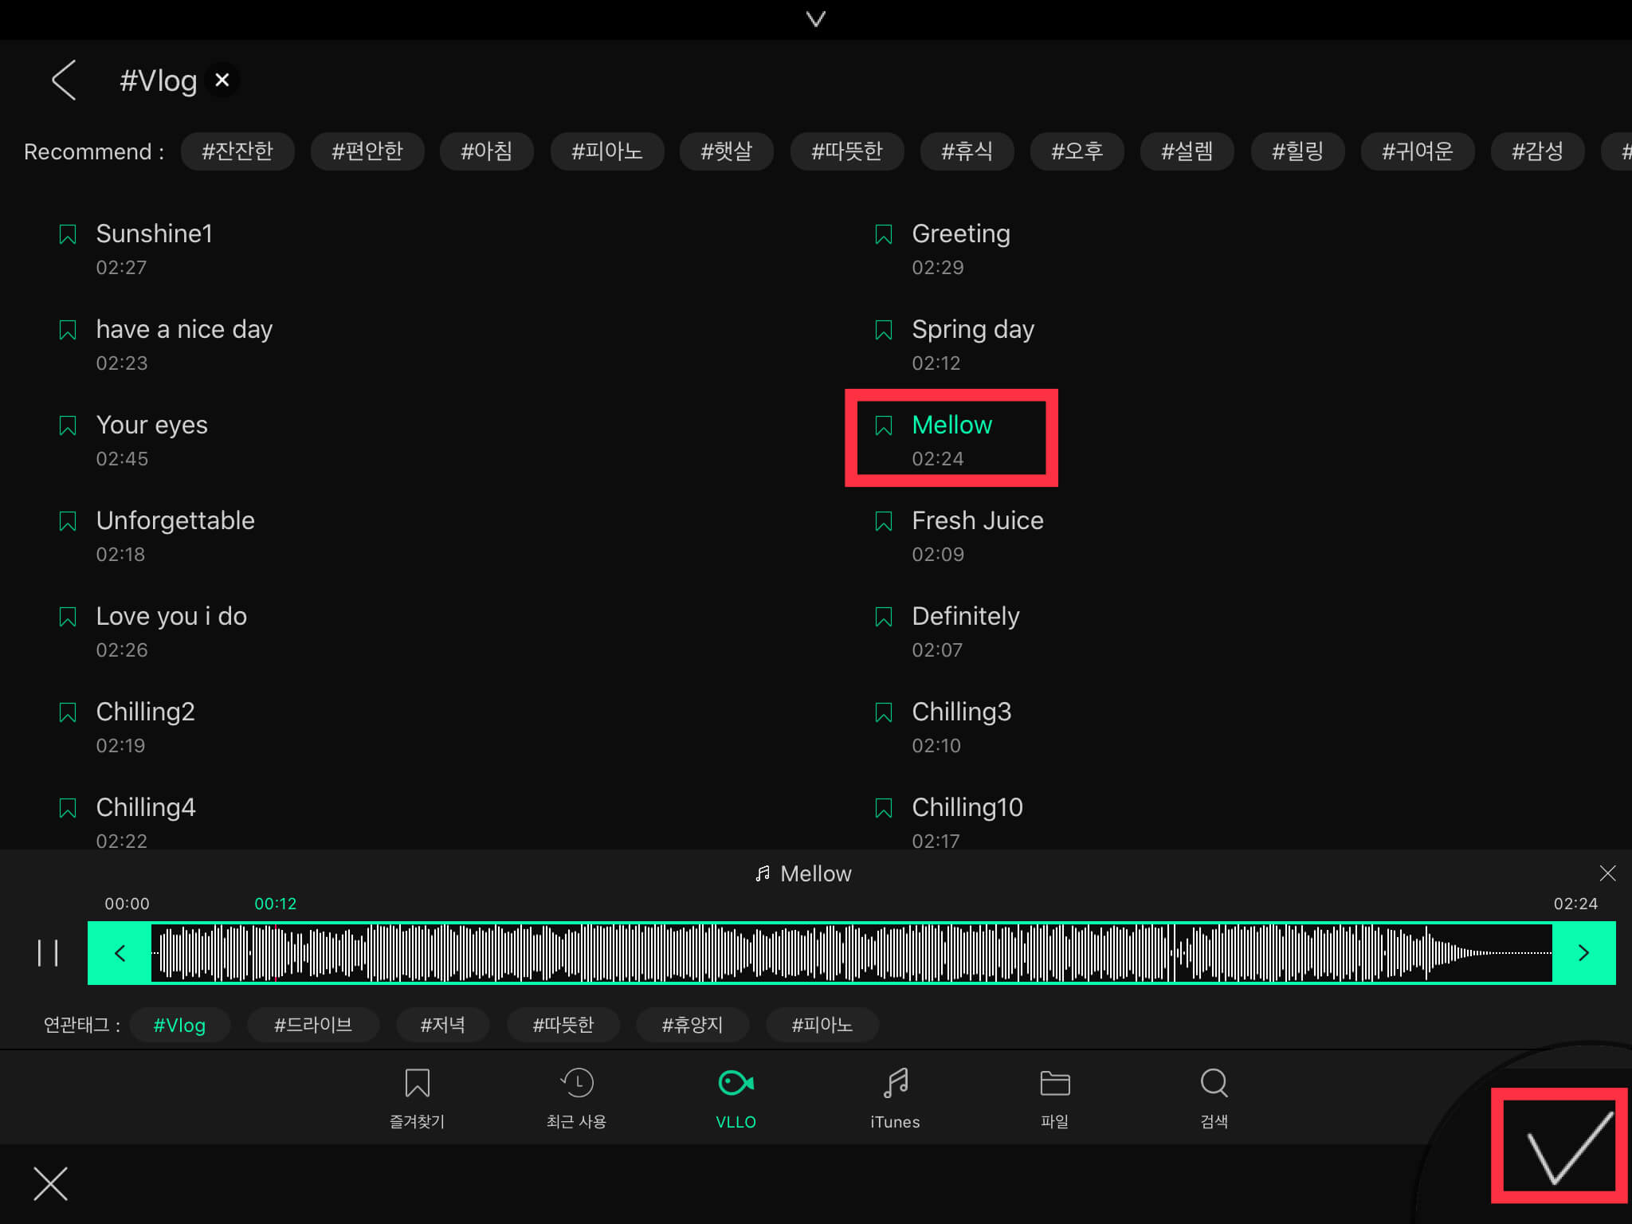Toggle bookmark on Fresh Juice
This screenshot has width=1632, height=1224.
click(884, 521)
